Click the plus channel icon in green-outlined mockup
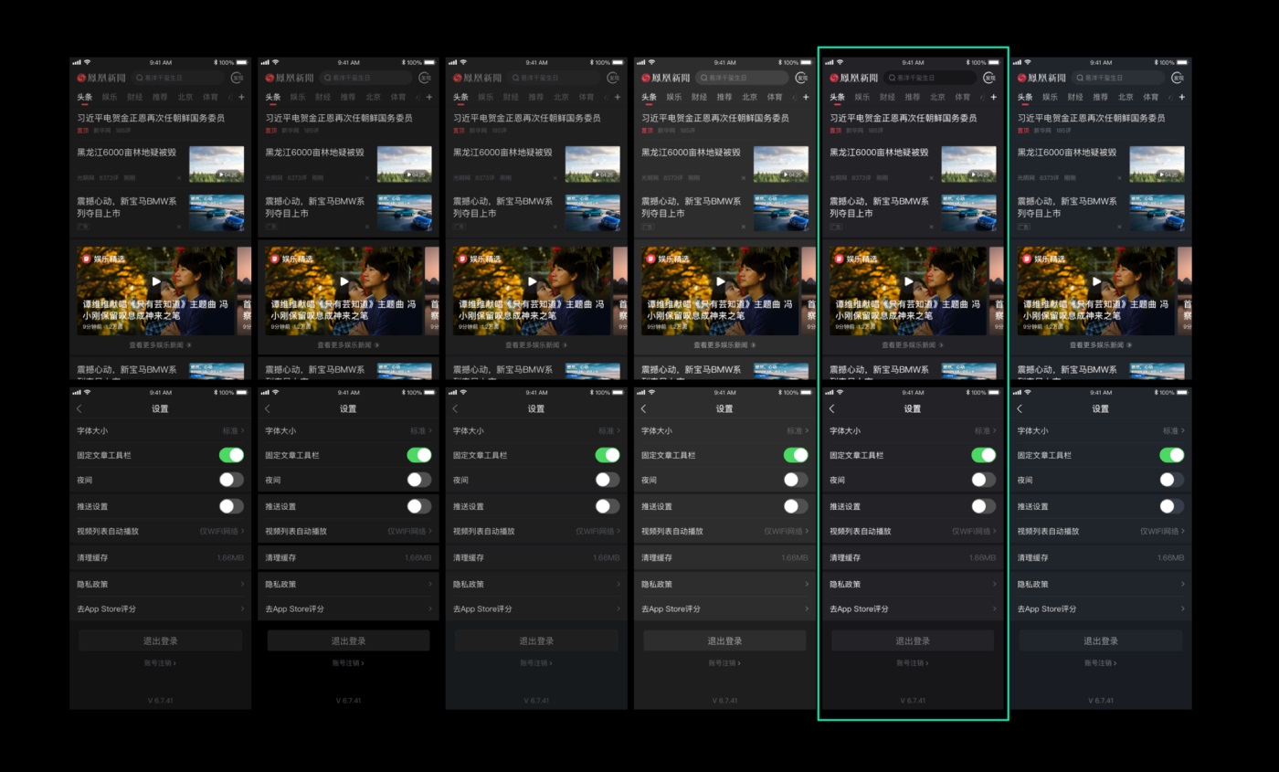The width and height of the screenshot is (1279, 772). point(994,97)
